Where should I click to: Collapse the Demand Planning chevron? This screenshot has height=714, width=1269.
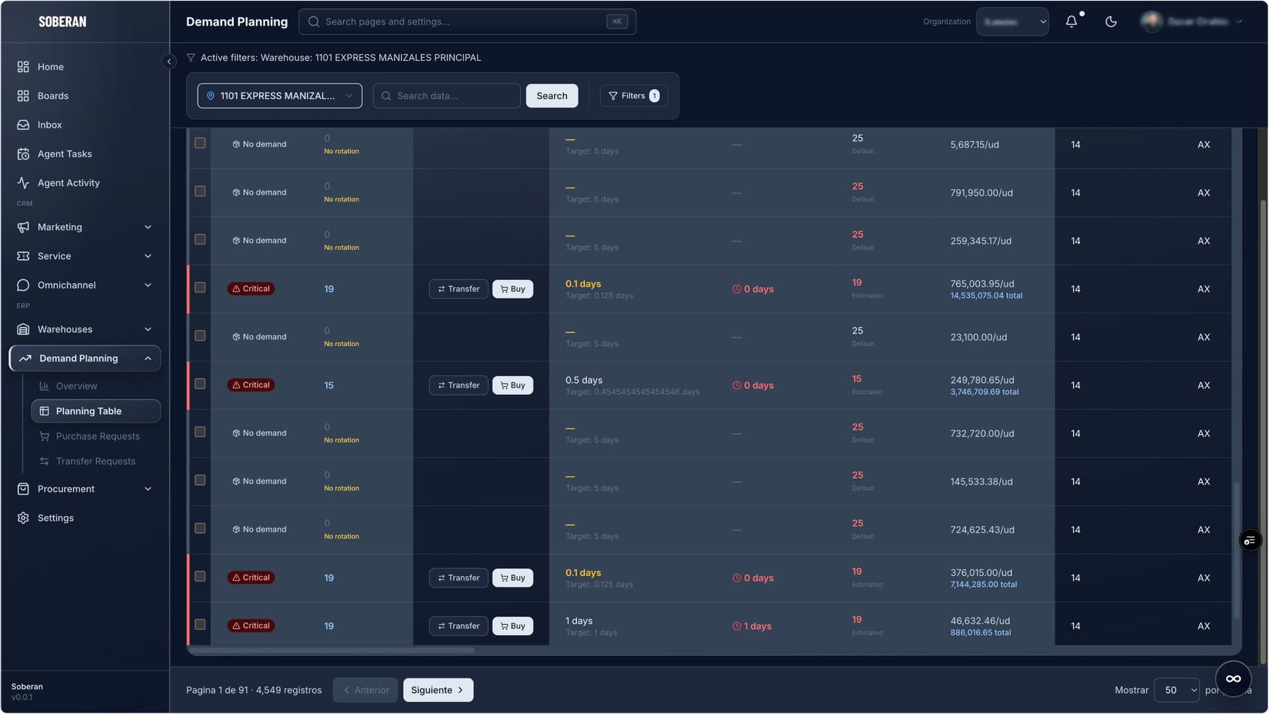(148, 359)
